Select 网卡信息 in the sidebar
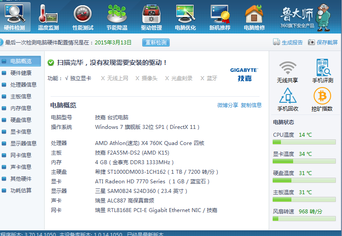This screenshot has width=342, height=236. pos(21,155)
